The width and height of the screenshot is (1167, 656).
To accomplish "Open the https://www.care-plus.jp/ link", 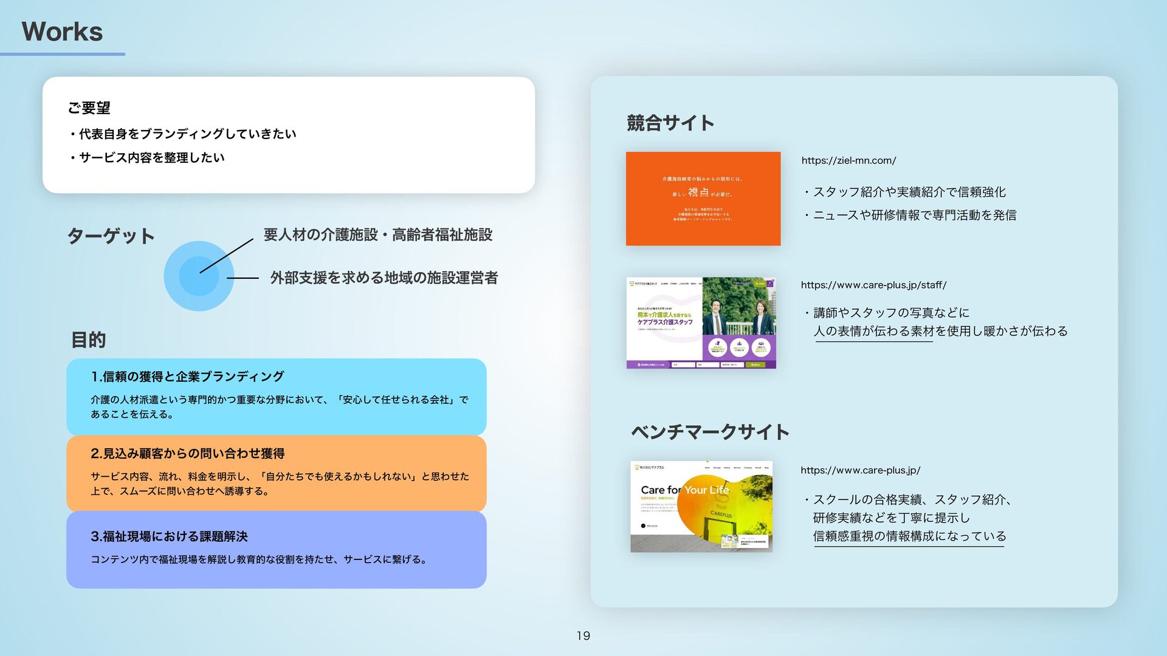I will click(859, 470).
